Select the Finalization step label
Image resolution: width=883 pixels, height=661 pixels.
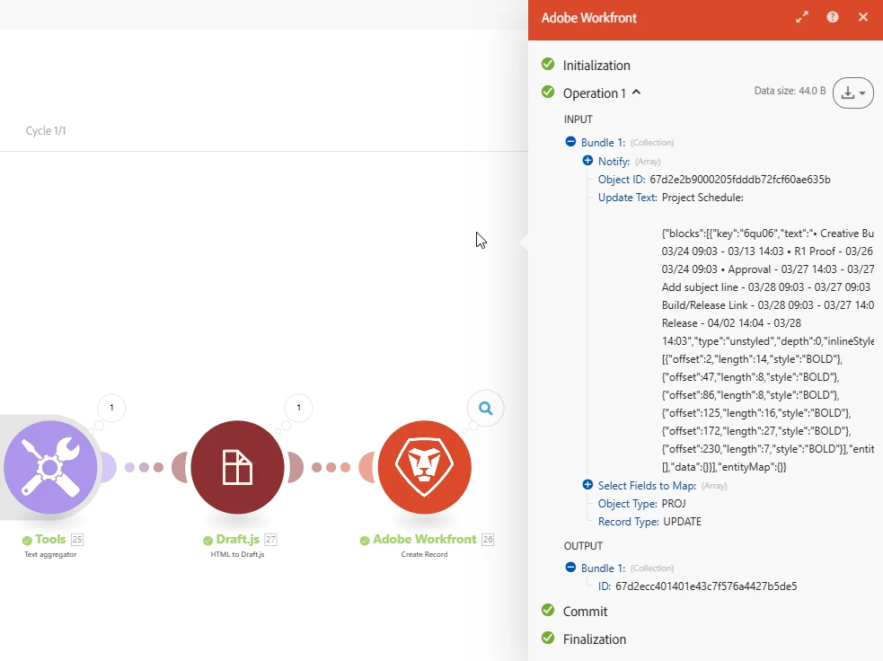click(x=595, y=639)
